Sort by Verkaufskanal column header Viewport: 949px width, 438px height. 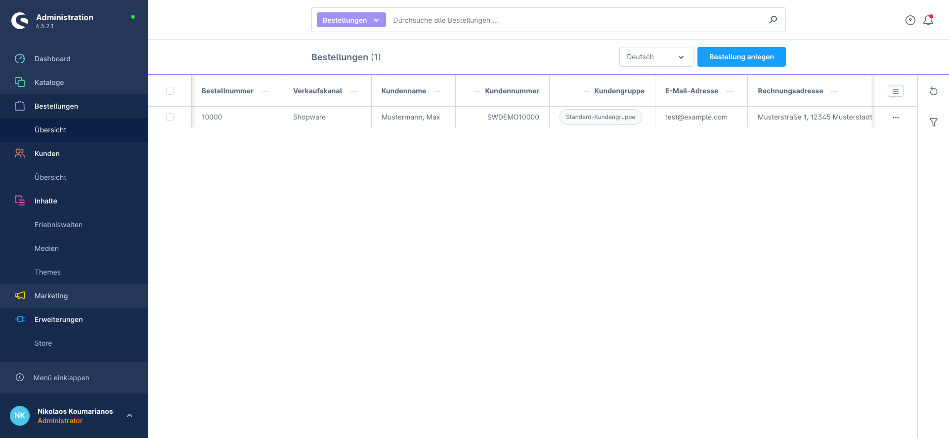[x=317, y=91]
